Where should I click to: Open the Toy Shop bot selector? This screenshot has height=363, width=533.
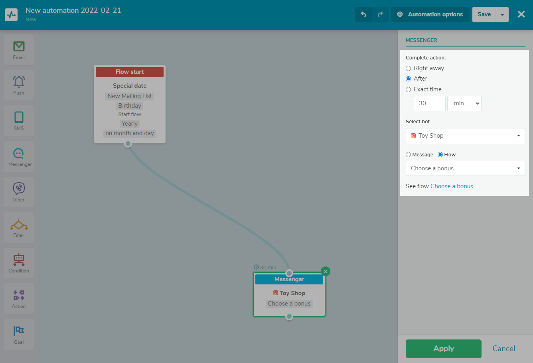465,136
